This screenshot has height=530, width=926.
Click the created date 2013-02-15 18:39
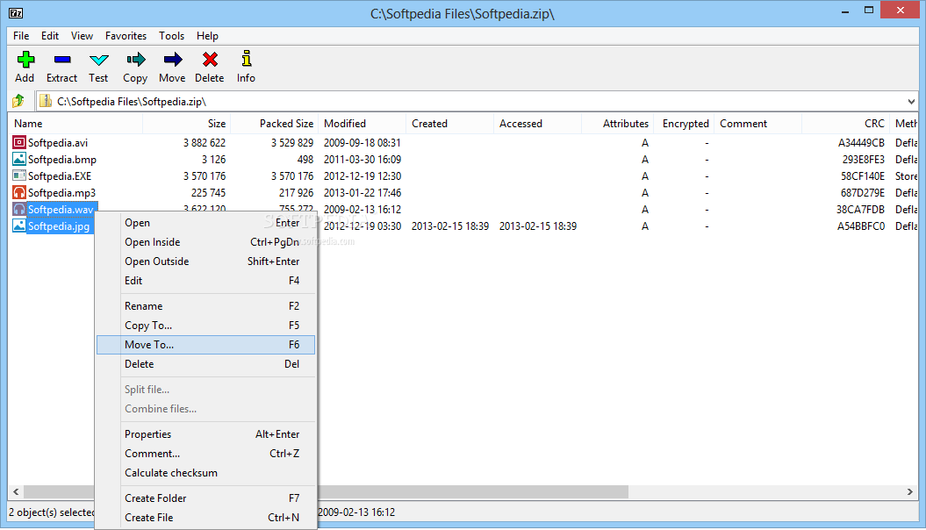click(450, 226)
